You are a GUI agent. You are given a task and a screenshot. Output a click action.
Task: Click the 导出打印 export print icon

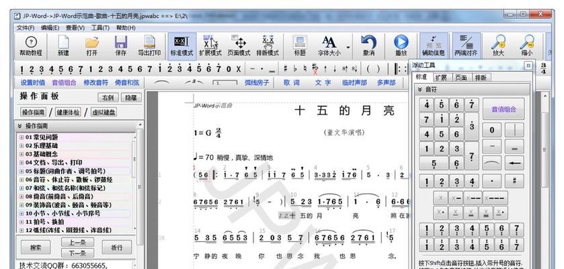[x=149, y=46]
